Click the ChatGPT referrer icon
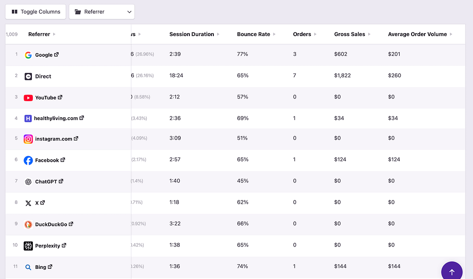Image resolution: width=473 pixels, height=279 pixels. click(29, 182)
